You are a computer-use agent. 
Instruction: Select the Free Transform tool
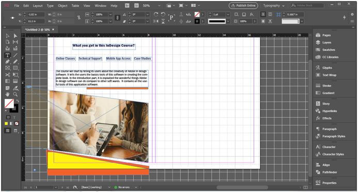15,75
